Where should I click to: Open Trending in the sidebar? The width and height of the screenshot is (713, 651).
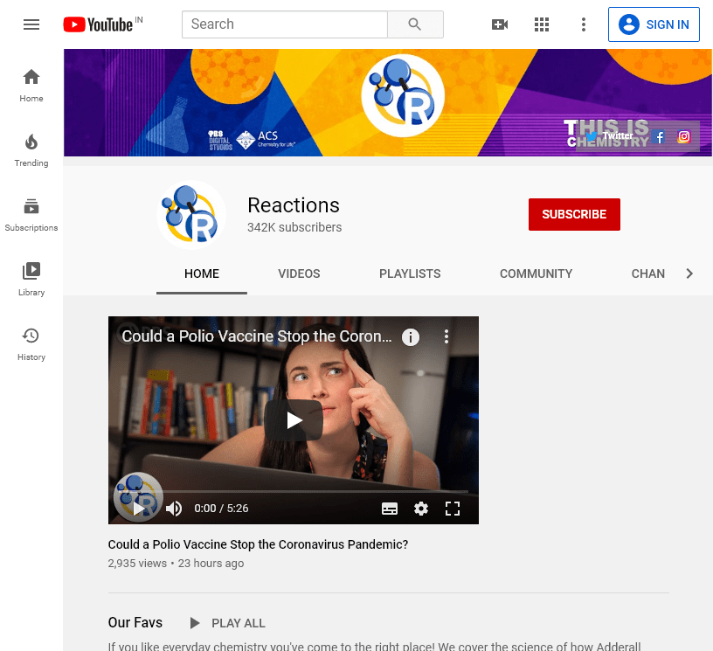tap(31, 150)
